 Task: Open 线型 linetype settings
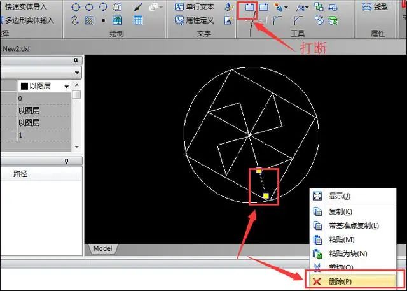coord(375,7)
